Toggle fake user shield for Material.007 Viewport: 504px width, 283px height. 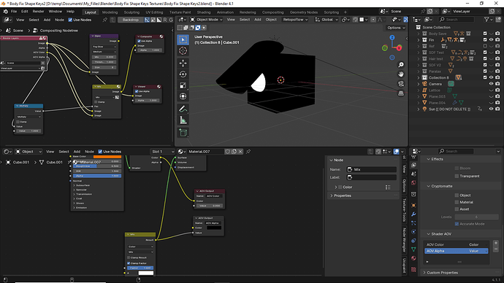pyautogui.click(x=228, y=152)
